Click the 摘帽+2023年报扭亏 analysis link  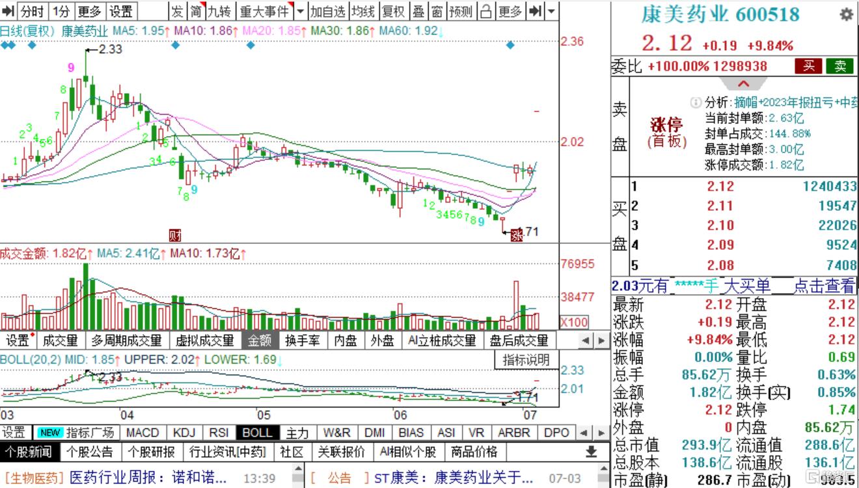(796, 103)
